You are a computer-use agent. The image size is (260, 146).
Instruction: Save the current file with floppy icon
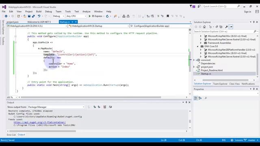tap(29, 16)
